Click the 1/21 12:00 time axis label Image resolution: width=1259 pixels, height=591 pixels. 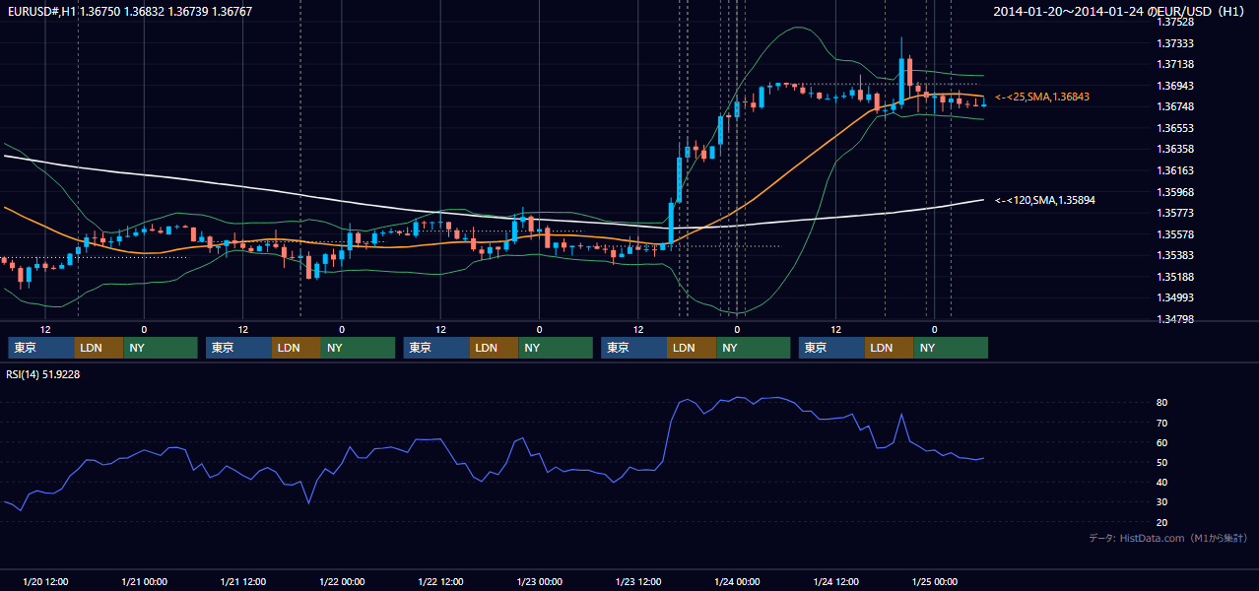click(x=242, y=581)
